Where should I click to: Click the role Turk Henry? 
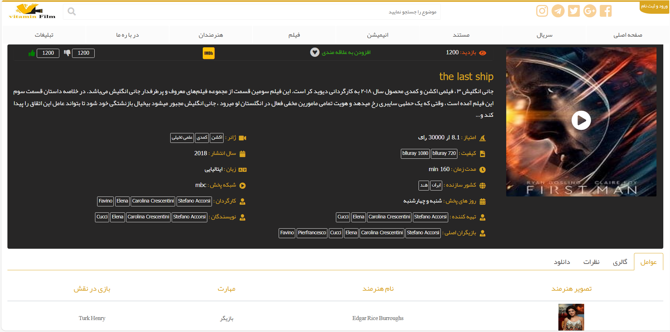[92, 318]
